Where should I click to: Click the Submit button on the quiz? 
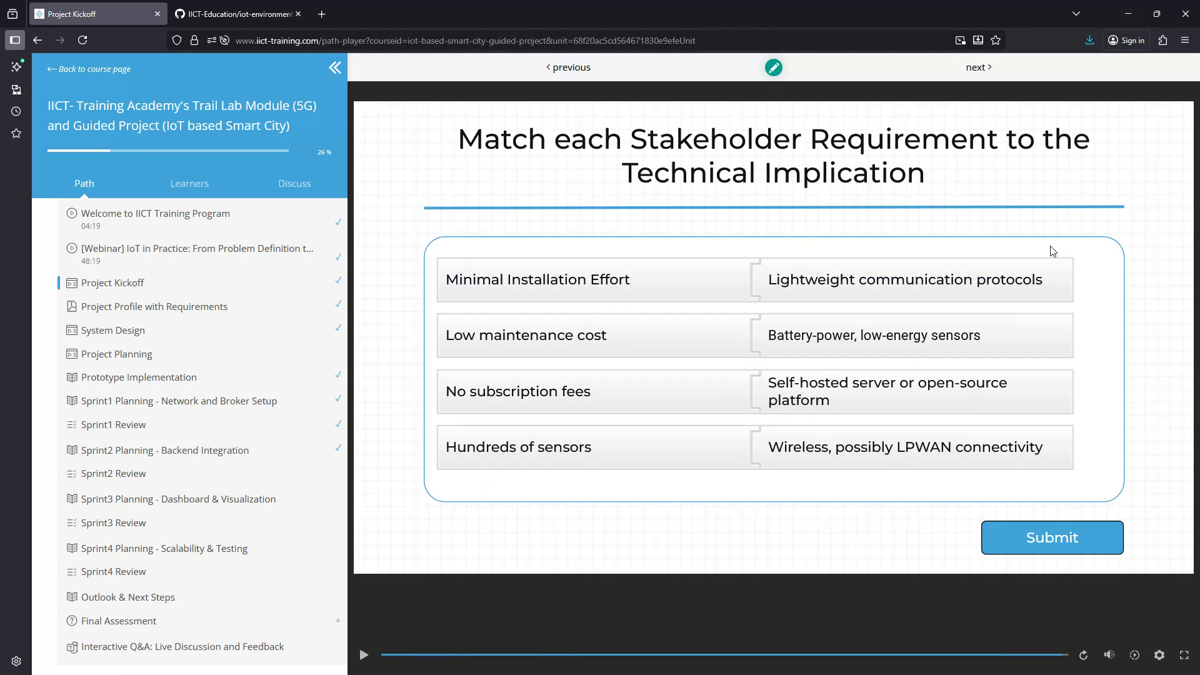click(1052, 537)
